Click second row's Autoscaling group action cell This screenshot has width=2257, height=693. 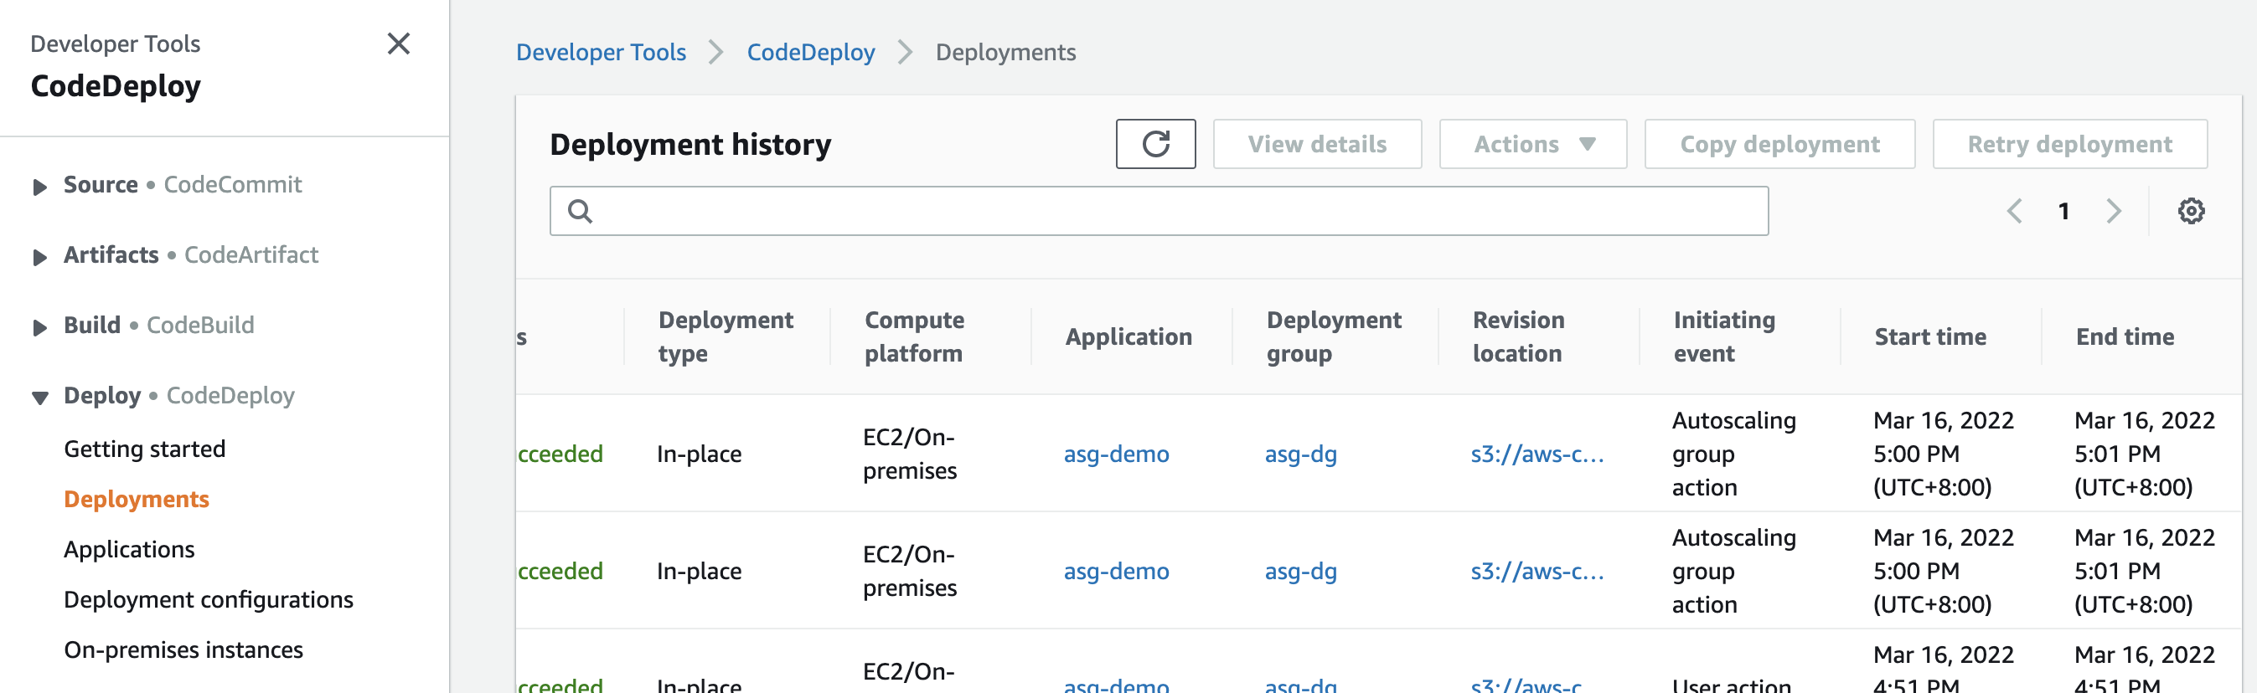[1733, 571]
